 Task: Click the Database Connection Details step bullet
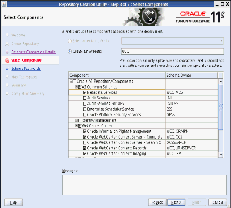(7, 52)
